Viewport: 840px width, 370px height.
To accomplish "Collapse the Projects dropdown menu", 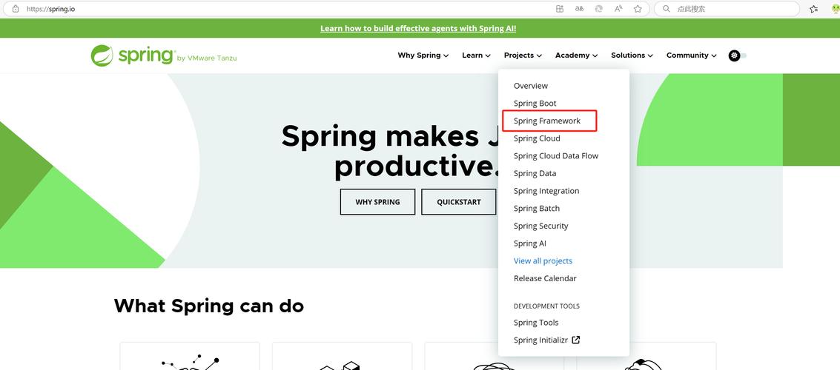I will coord(523,55).
